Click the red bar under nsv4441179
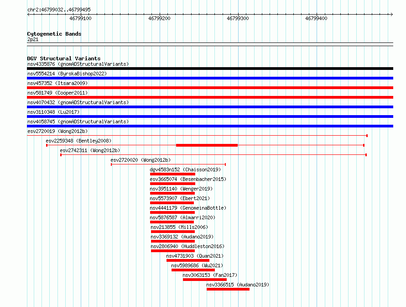 pyautogui.click(x=172, y=212)
